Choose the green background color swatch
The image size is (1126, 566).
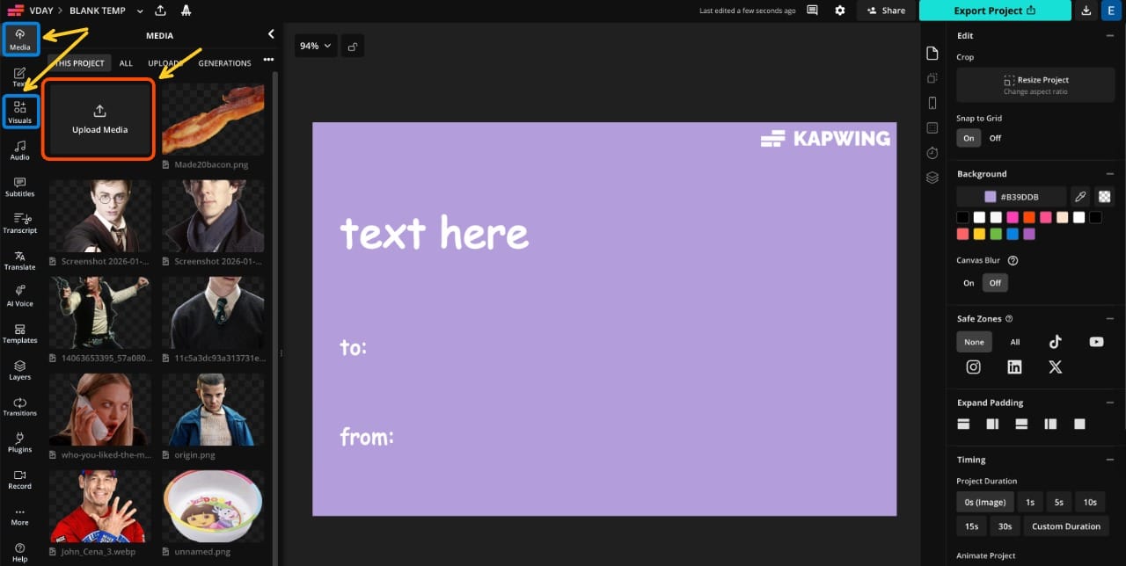(x=996, y=234)
